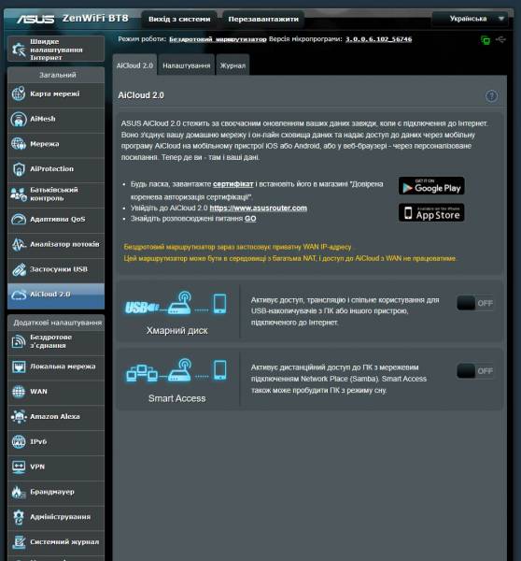
Task: Click the Бездротове з'єднання wireless icon
Action: click(19, 341)
